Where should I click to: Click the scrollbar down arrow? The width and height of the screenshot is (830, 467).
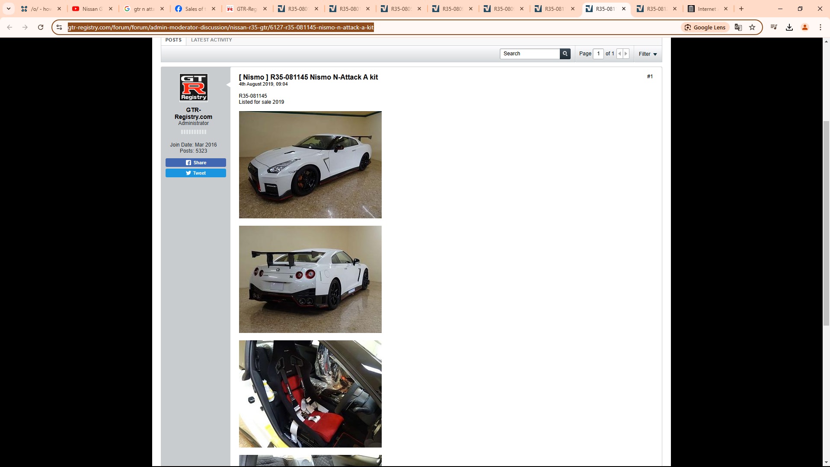pyautogui.click(x=826, y=462)
